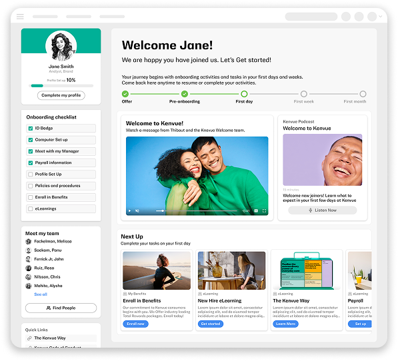
Task: Seek on the welcome video progress bar
Action: [x=196, y=210]
